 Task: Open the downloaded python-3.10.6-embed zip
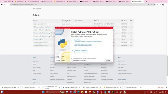click(111, 87)
